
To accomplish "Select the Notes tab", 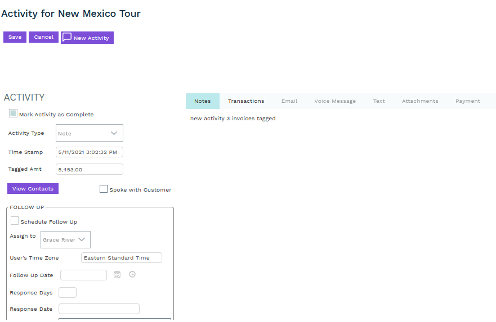I will point(203,101).
